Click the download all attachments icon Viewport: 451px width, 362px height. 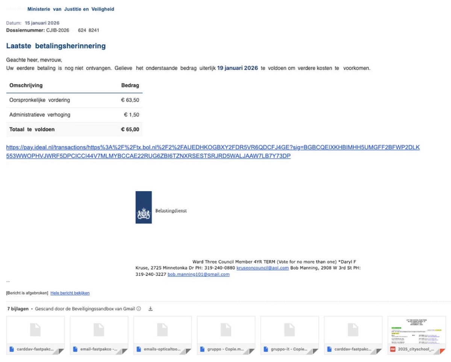(x=151, y=309)
